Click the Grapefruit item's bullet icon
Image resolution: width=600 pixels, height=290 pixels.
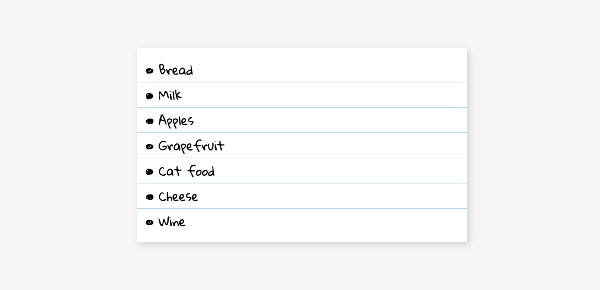tap(150, 147)
